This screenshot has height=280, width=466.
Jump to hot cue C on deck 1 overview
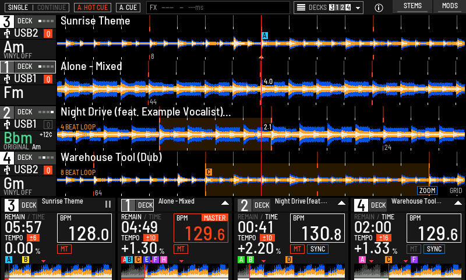coord(137,260)
